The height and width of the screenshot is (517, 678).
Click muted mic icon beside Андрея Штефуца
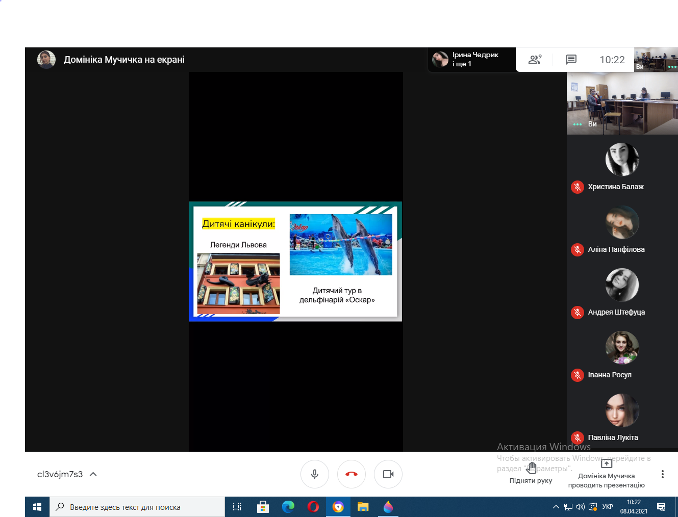tap(577, 313)
